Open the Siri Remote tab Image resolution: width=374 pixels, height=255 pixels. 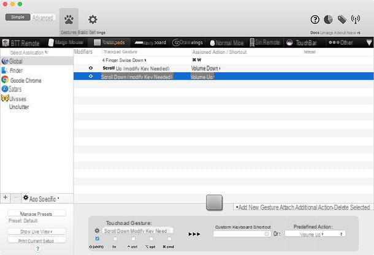(x=265, y=42)
